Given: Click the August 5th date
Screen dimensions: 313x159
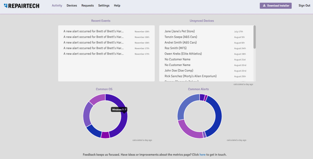Looking at the screenshot, I should [239, 37].
